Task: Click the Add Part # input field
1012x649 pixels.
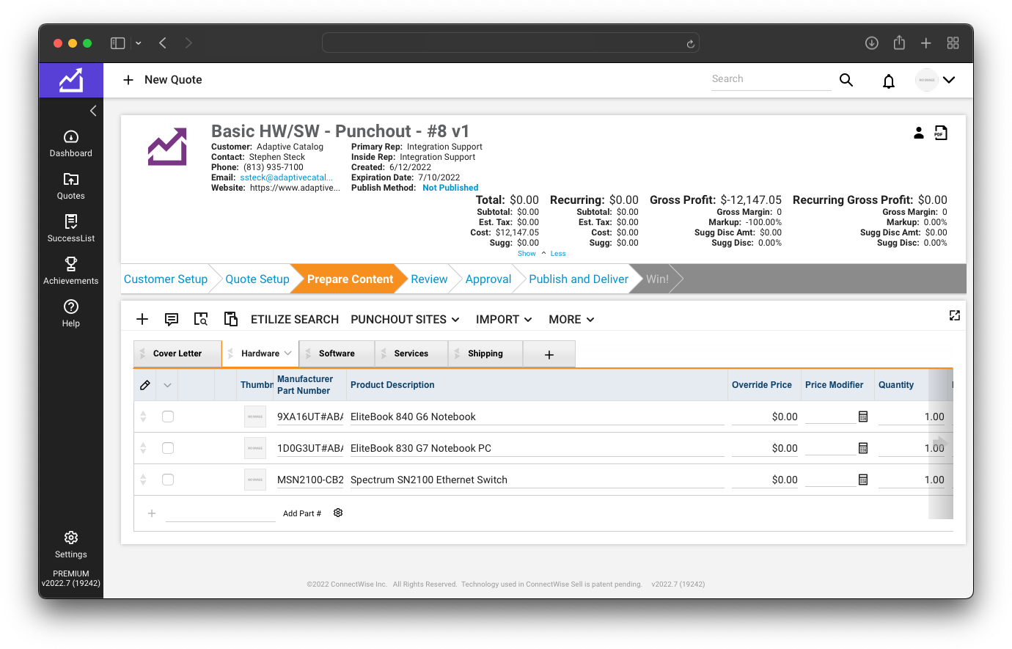Action: tap(220, 513)
